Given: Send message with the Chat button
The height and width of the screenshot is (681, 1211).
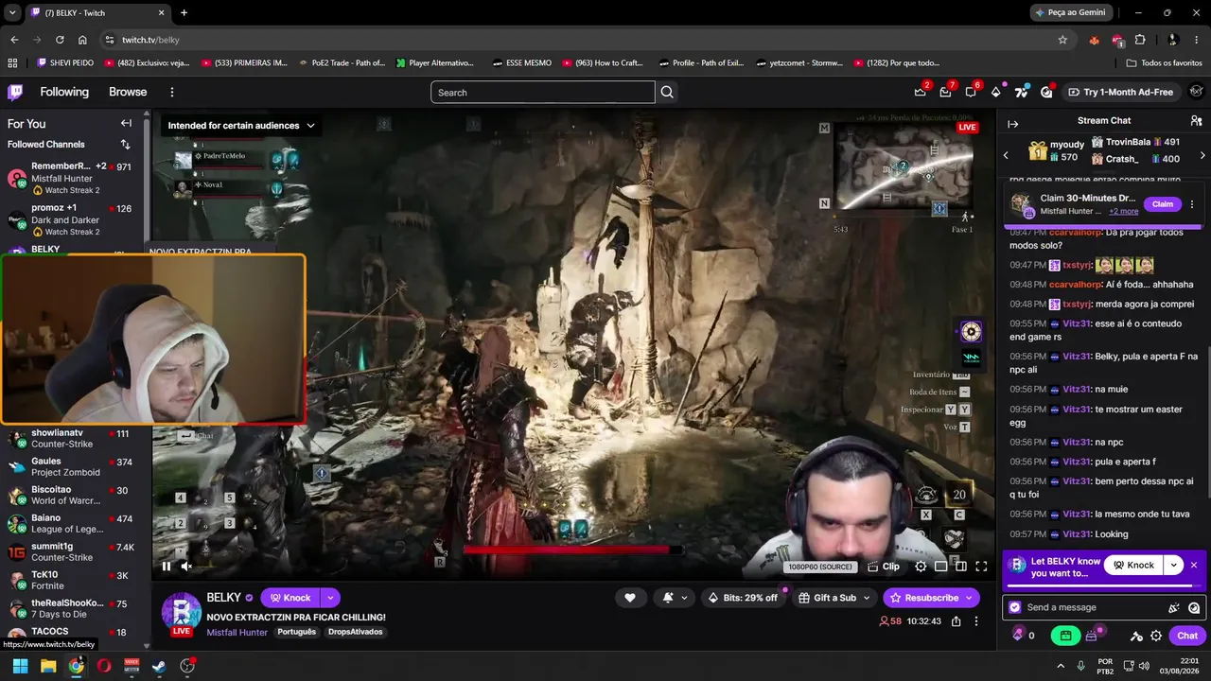Looking at the screenshot, I should (x=1187, y=636).
